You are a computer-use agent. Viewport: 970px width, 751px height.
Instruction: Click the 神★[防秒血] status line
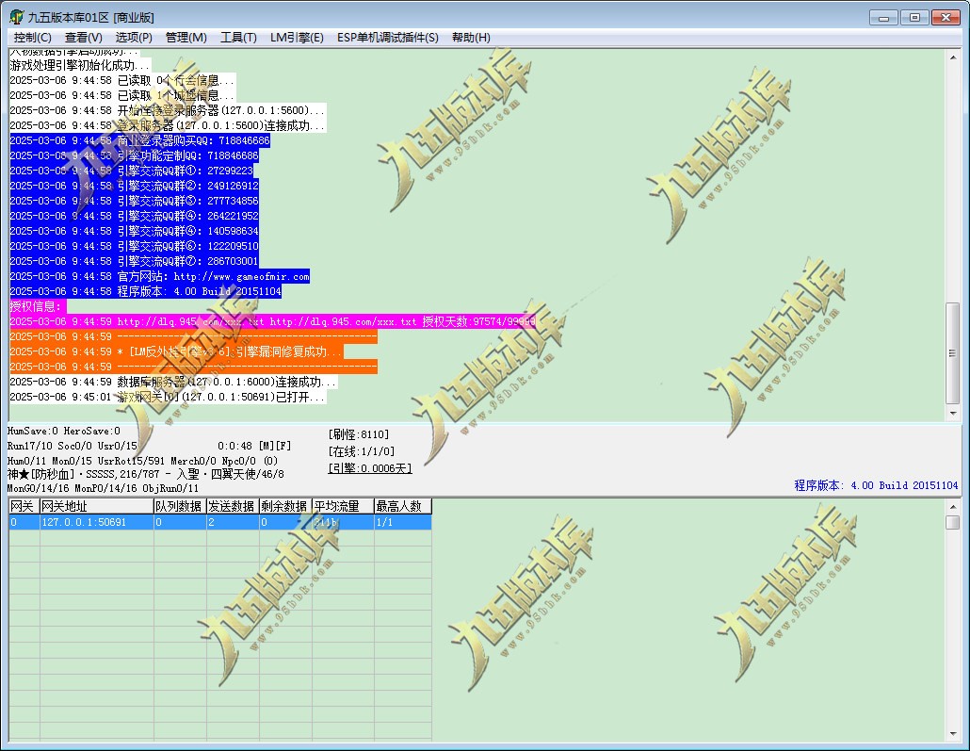coord(145,474)
